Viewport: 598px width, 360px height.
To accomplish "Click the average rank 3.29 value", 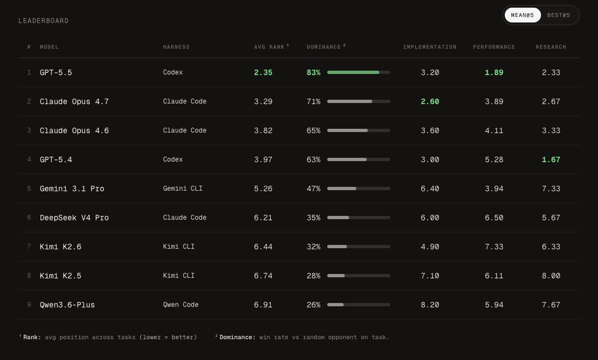I will click(263, 101).
